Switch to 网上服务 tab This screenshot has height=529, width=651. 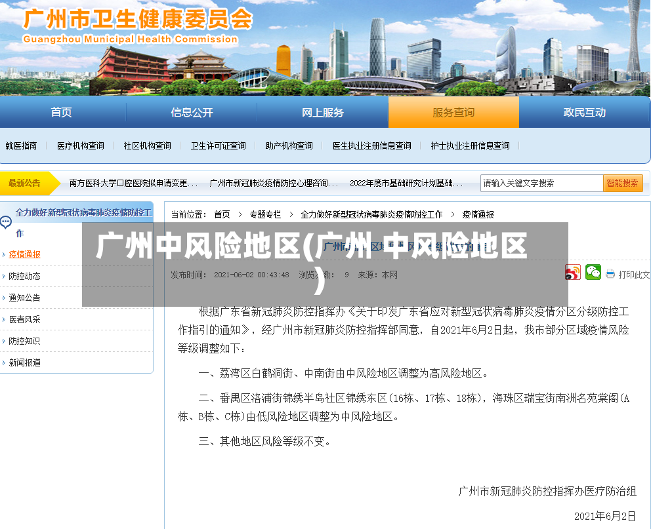(x=323, y=112)
